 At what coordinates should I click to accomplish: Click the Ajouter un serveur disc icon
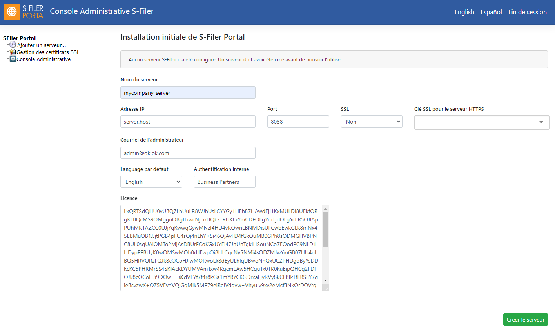coord(13,45)
